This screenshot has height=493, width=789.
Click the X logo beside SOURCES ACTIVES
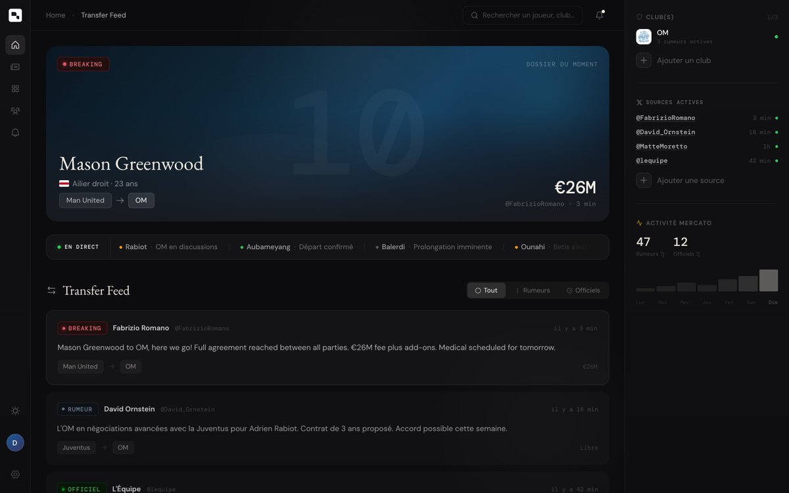tap(639, 103)
